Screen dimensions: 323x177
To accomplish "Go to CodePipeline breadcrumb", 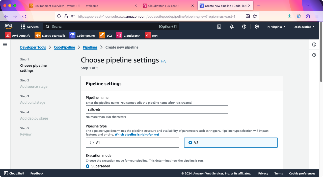I will [x=64, y=47].
